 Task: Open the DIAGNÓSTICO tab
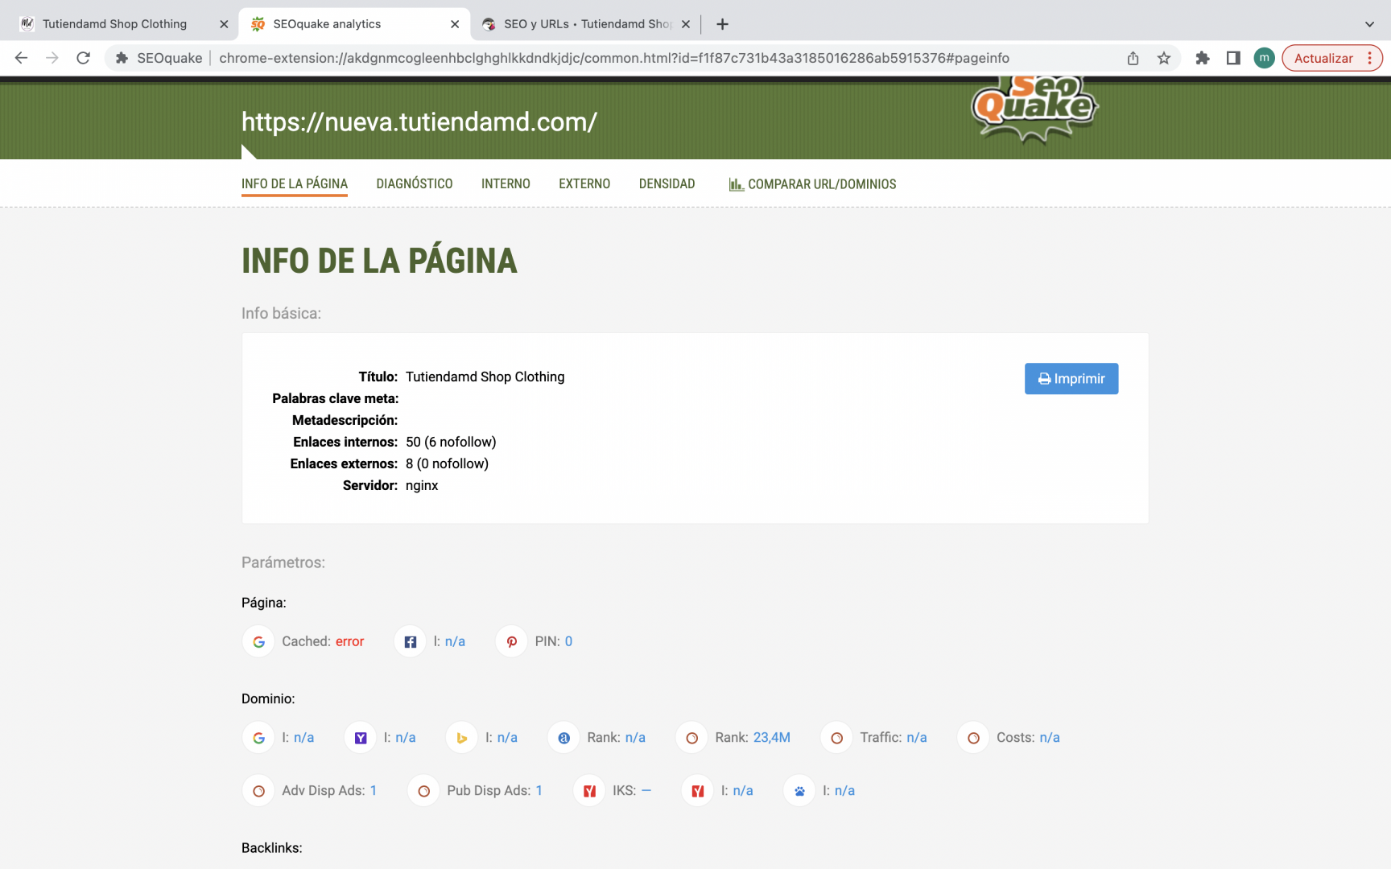[415, 183]
